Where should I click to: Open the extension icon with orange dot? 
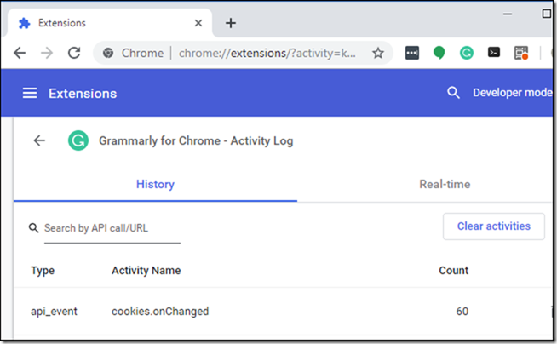[521, 53]
